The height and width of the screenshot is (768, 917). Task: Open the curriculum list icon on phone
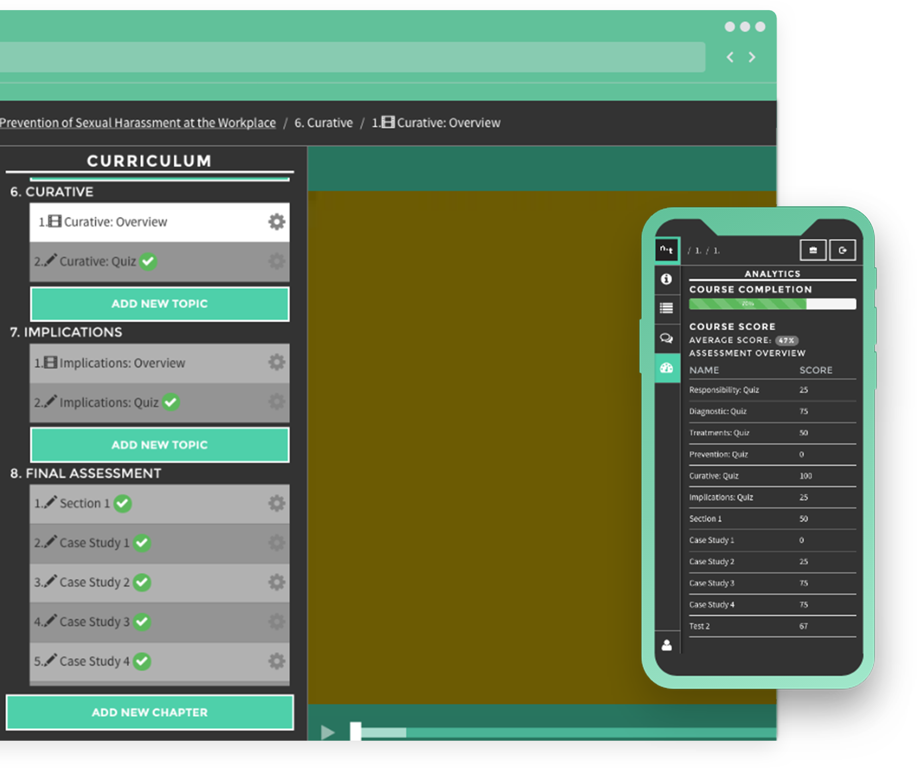[666, 309]
